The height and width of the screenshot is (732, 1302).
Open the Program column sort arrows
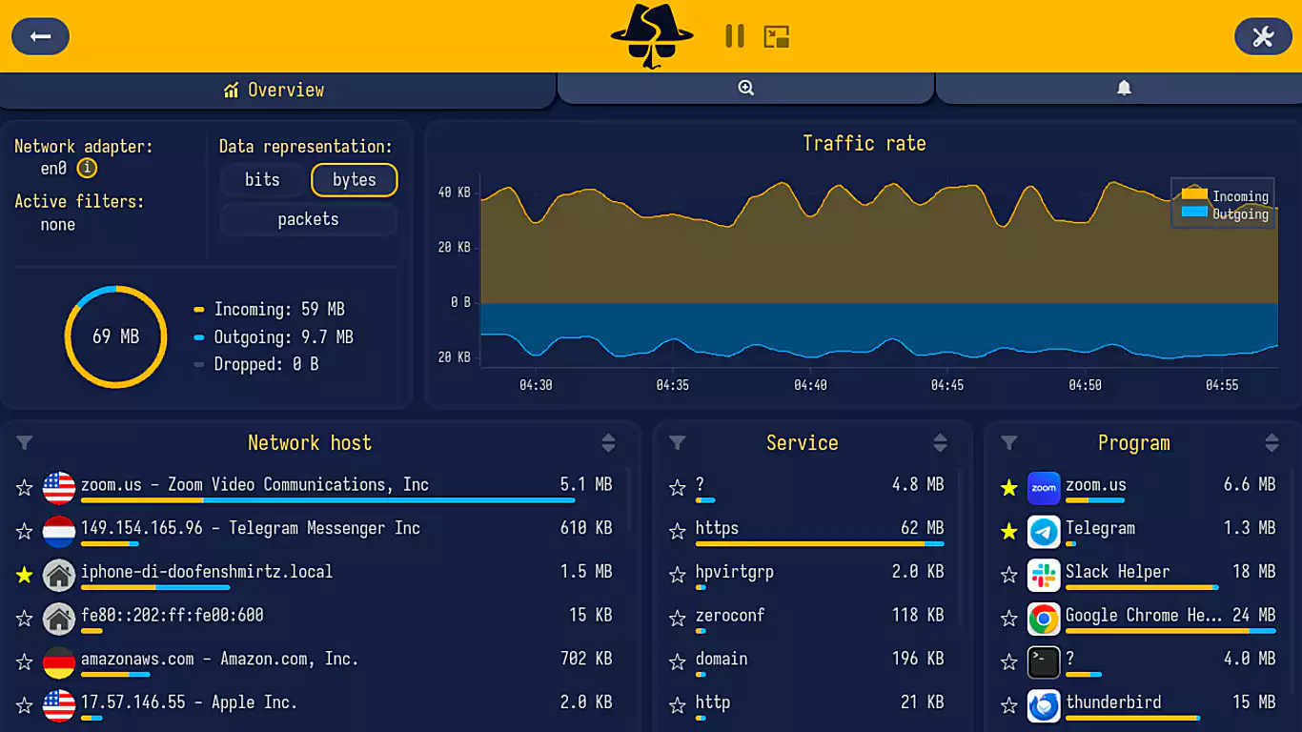click(x=1271, y=442)
